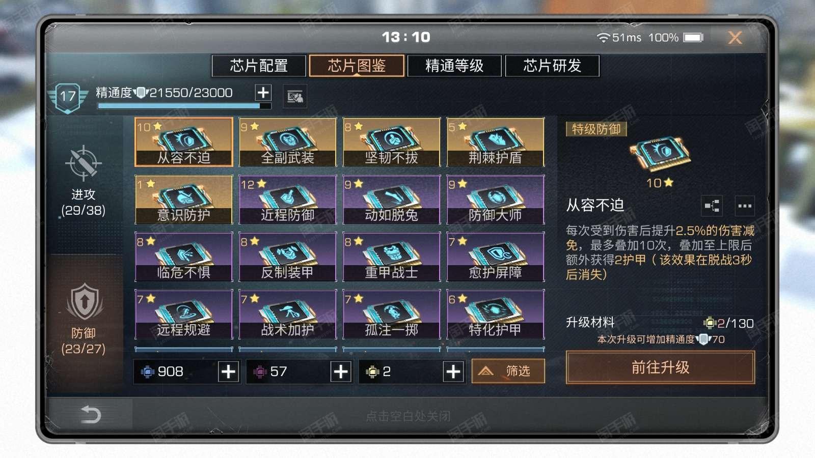815x458 pixels.
Task: Expand the 筛选 filter menu
Action: click(x=508, y=371)
